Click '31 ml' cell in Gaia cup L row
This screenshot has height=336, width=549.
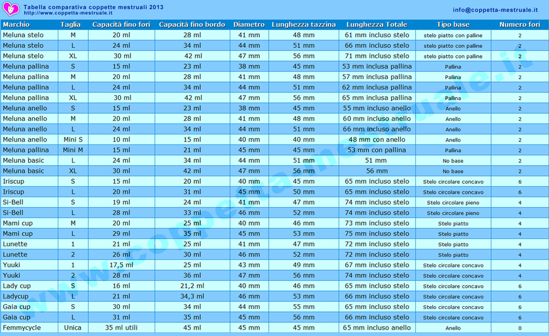[x=121, y=317]
